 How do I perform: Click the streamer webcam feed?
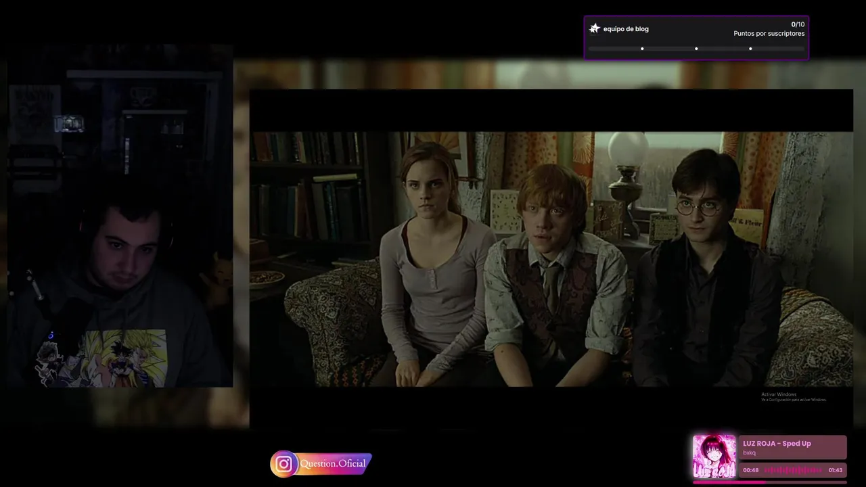tap(120, 216)
